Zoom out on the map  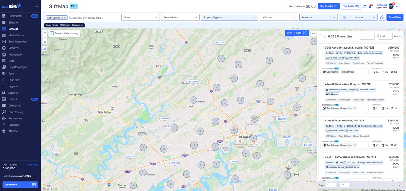click(45, 37)
